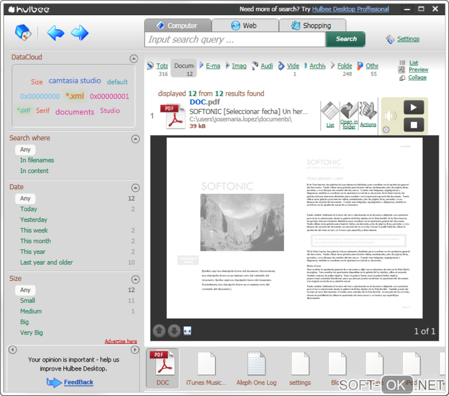Click the DOC.pdf PDF file icon
The height and width of the screenshot is (396, 449).
tap(173, 116)
